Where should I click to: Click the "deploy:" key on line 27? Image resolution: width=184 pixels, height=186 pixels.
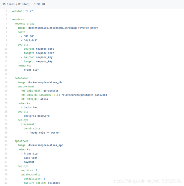tap(23, 120)
